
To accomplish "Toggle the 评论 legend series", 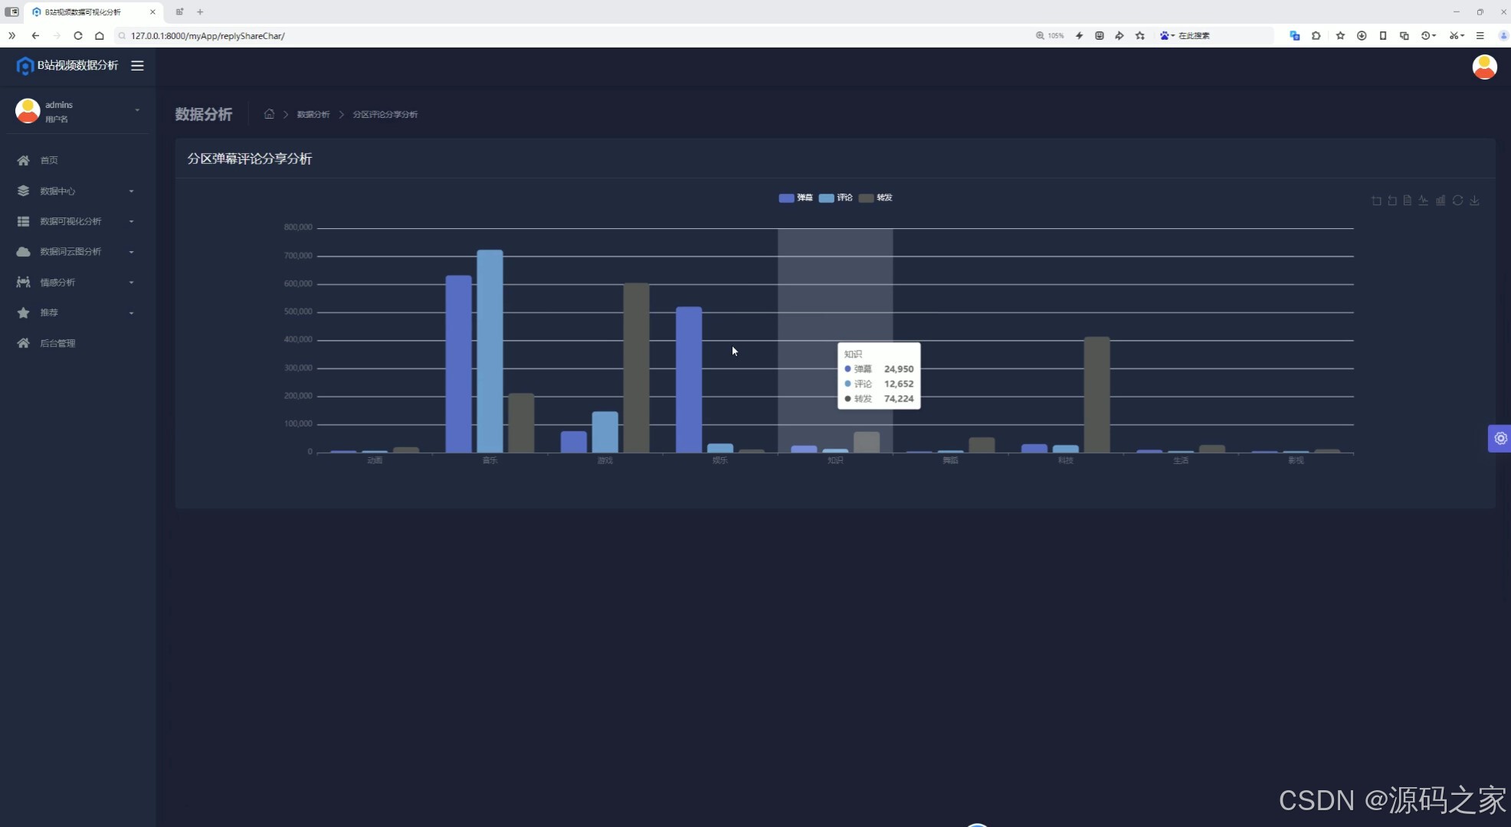I will 835,198.
